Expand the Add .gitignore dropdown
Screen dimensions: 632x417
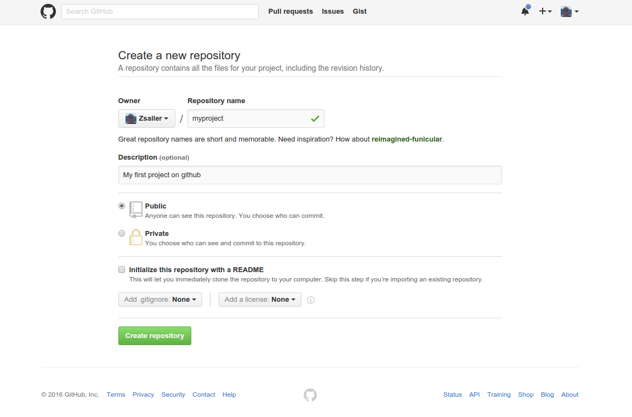coord(160,300)
